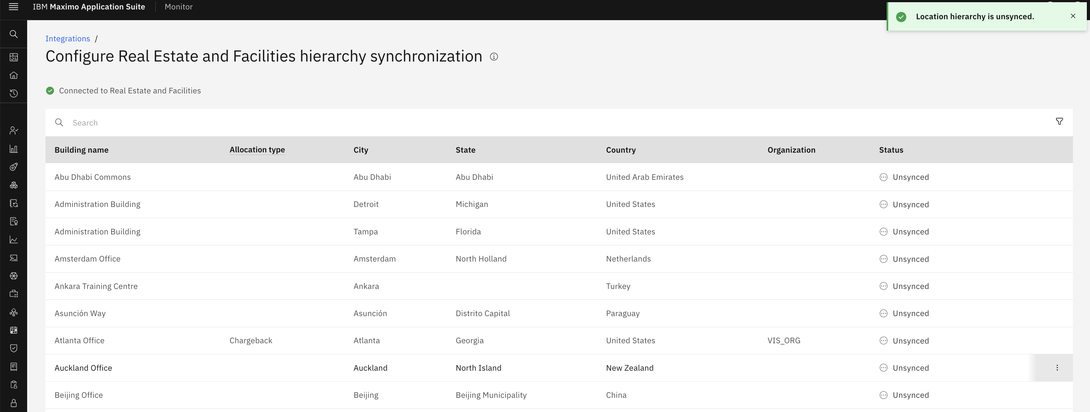This screenshot has width=1090, height=412.
Task: Select the Abu Dhabi Commons row
Action: [559, 177]
